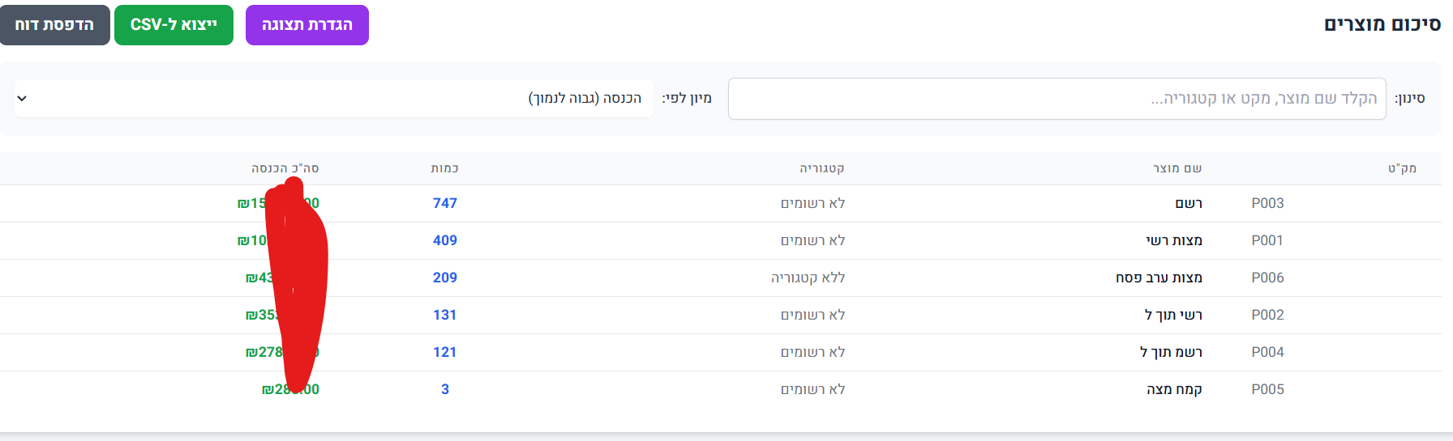Click the quantity value 409
The width and height of the screenshot is (1453, 441).
click(444, 240)
